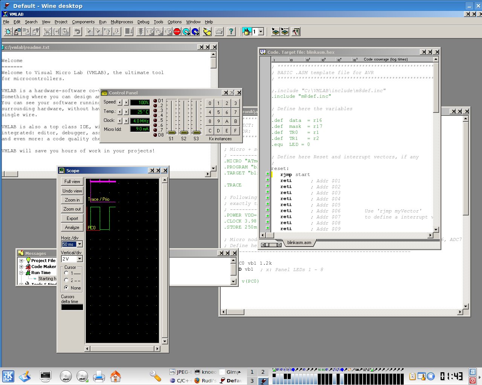Open the process number dropdown in toolbar

pos(261,32)
